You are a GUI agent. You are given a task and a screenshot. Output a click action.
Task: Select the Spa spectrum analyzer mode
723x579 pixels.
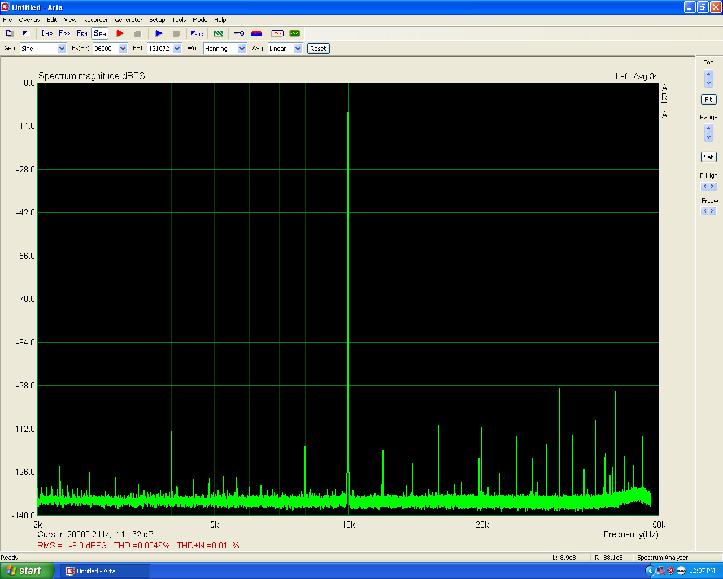(x=100, y=33)
